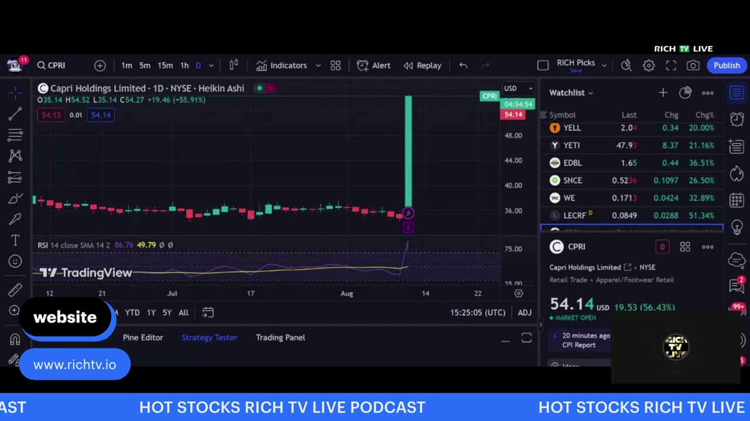Open the patterns drawing tool
The height and width of the screenshot is (421, 750).
15,156
